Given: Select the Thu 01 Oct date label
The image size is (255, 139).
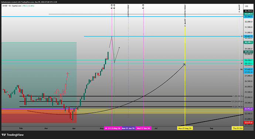Looking at the screenshot, I should point(238,128).
